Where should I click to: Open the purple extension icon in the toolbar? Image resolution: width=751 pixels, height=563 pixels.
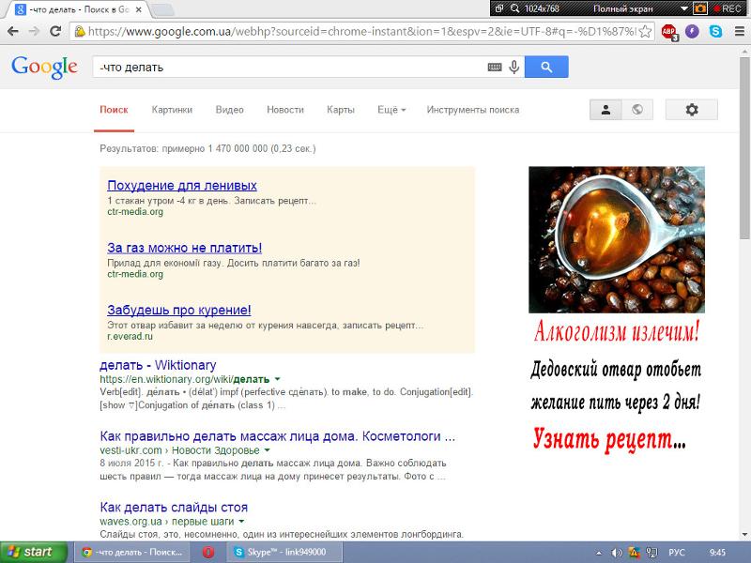point(692,32)
